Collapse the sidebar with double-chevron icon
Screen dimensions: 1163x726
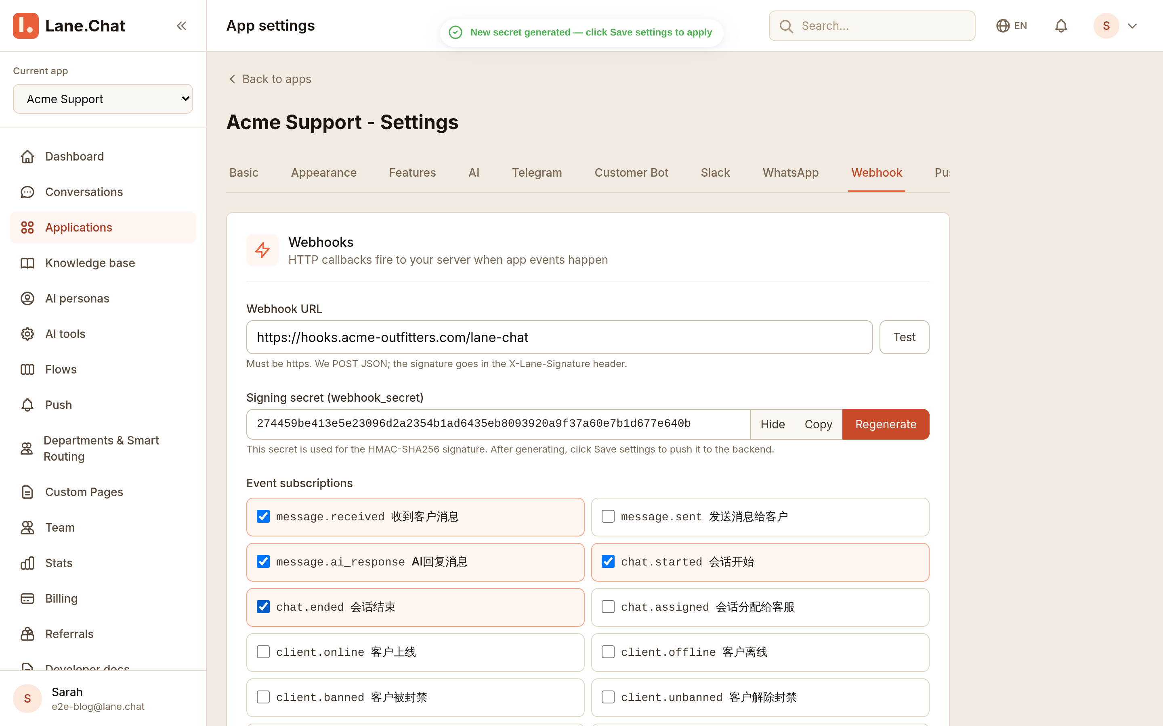(181, 25)
